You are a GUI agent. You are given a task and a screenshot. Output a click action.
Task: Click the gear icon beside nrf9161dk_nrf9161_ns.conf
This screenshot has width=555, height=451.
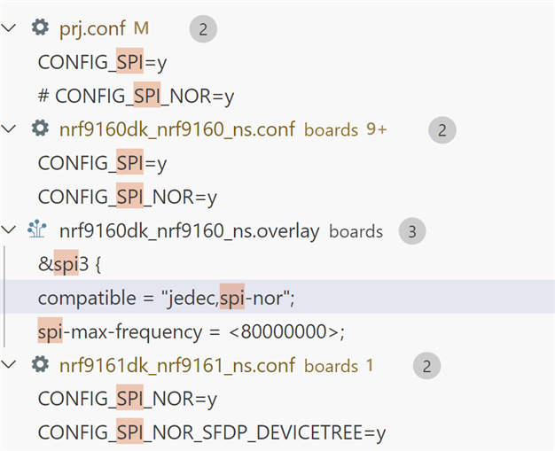[40, 364]
